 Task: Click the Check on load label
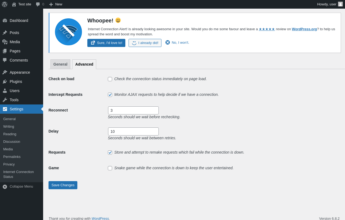point(61,79)
